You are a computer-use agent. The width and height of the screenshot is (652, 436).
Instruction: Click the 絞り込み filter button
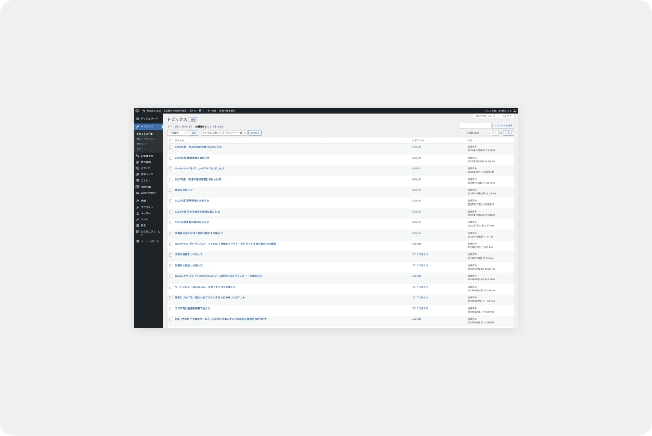pyautogui.click(x=255, y=133)
